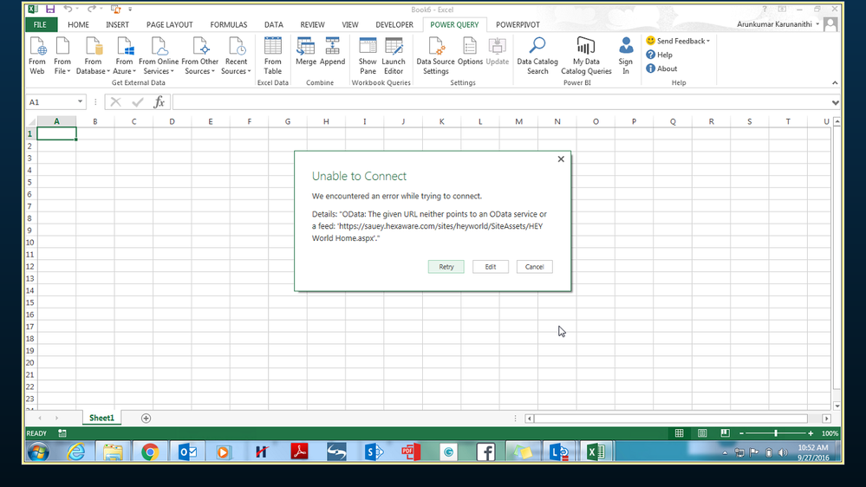Open Send Feedback dropdown
The width and height of the screenshot is (866, 487).
coord(678,41)
